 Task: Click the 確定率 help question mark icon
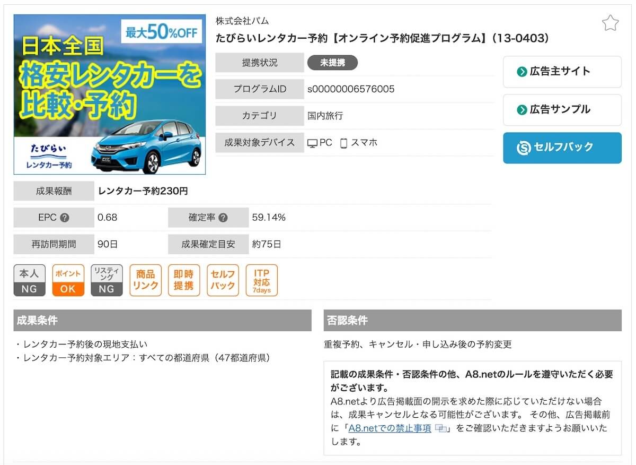223,218
